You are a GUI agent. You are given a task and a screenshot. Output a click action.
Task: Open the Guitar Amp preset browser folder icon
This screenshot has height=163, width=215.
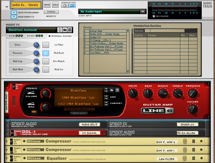coord(112,90)
